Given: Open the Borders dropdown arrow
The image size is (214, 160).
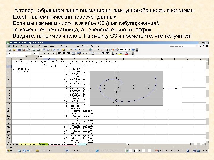Looking at the screenshot, I should click(117, 53).
